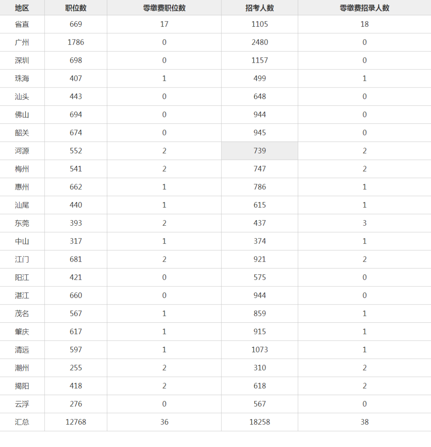
Task: Click the 零缴费职位数 column header
Action: pyautogui.click(x=164, y=8)
